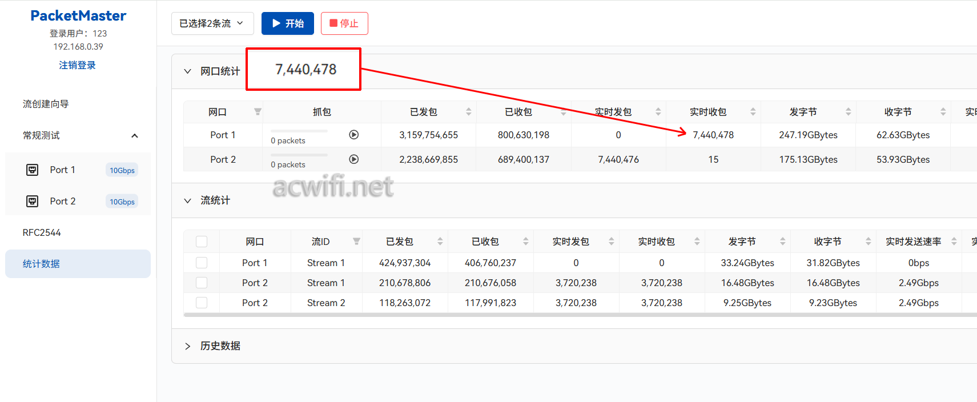Screen dimensions: 977x402
Task: Open RFC2544 in the sidebar
Action: 42,232
